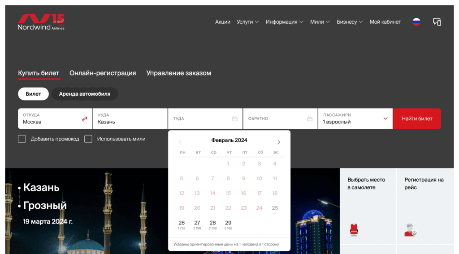Screen dimensions: 459x254
Task: Click calendar icon in Обратно field
Action: [x=310, y=119]
